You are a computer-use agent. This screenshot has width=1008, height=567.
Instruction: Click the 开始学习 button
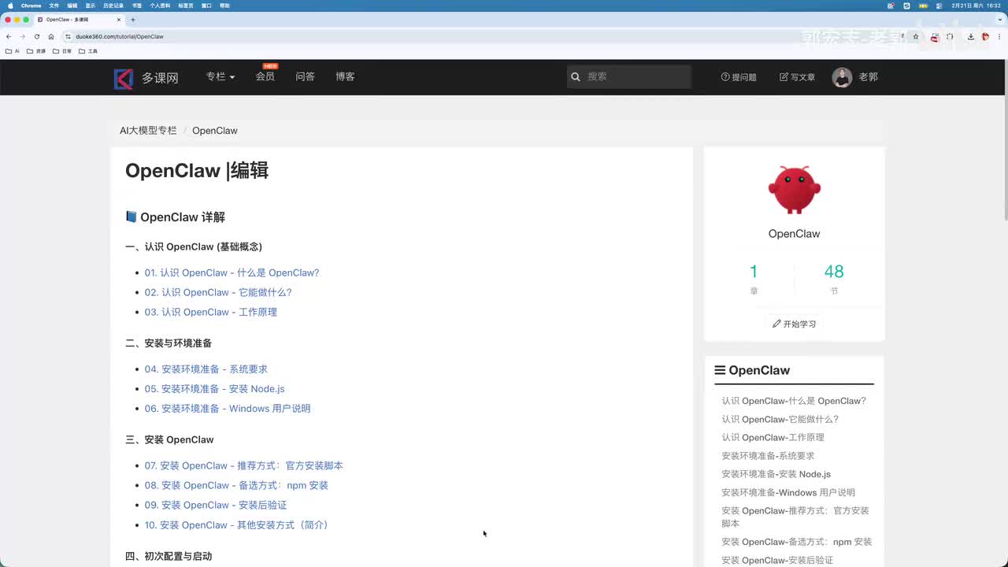794,324
